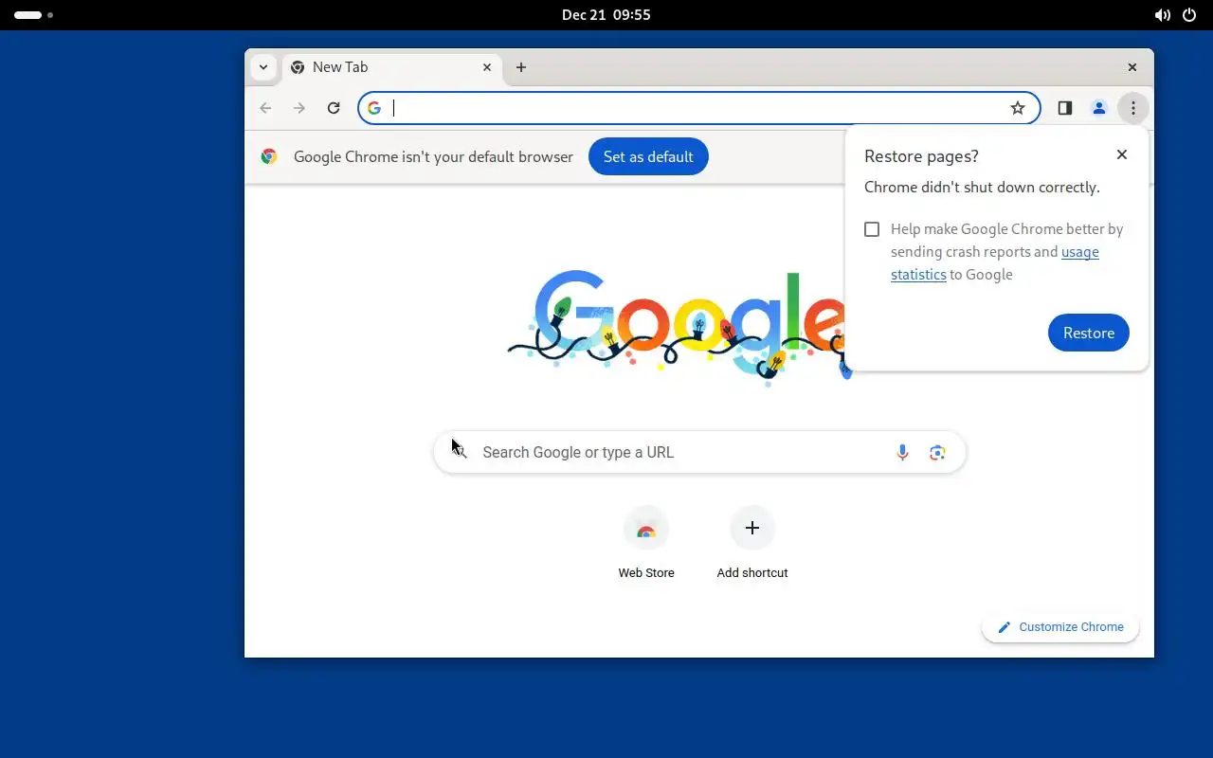The image size is (1213, 758).
Task: Bookmark this tab with the star icon
Action: (x=1018, y=108)
